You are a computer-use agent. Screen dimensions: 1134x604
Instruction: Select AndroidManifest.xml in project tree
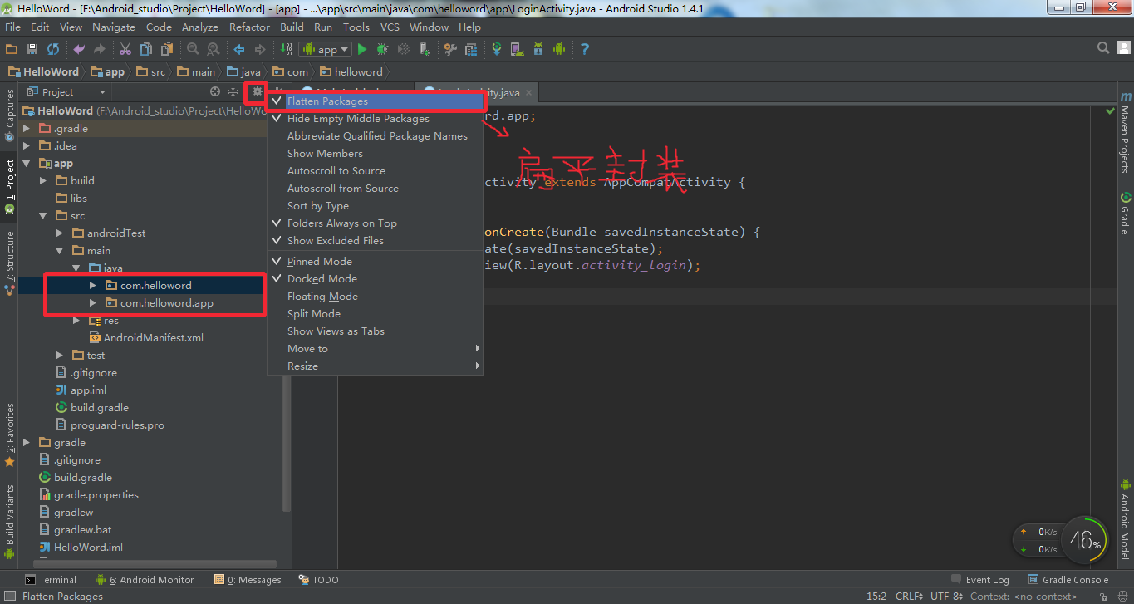[146, 338]
